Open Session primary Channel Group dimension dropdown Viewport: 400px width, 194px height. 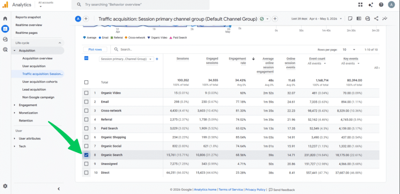pyautogui.click(x=127, y=59)
